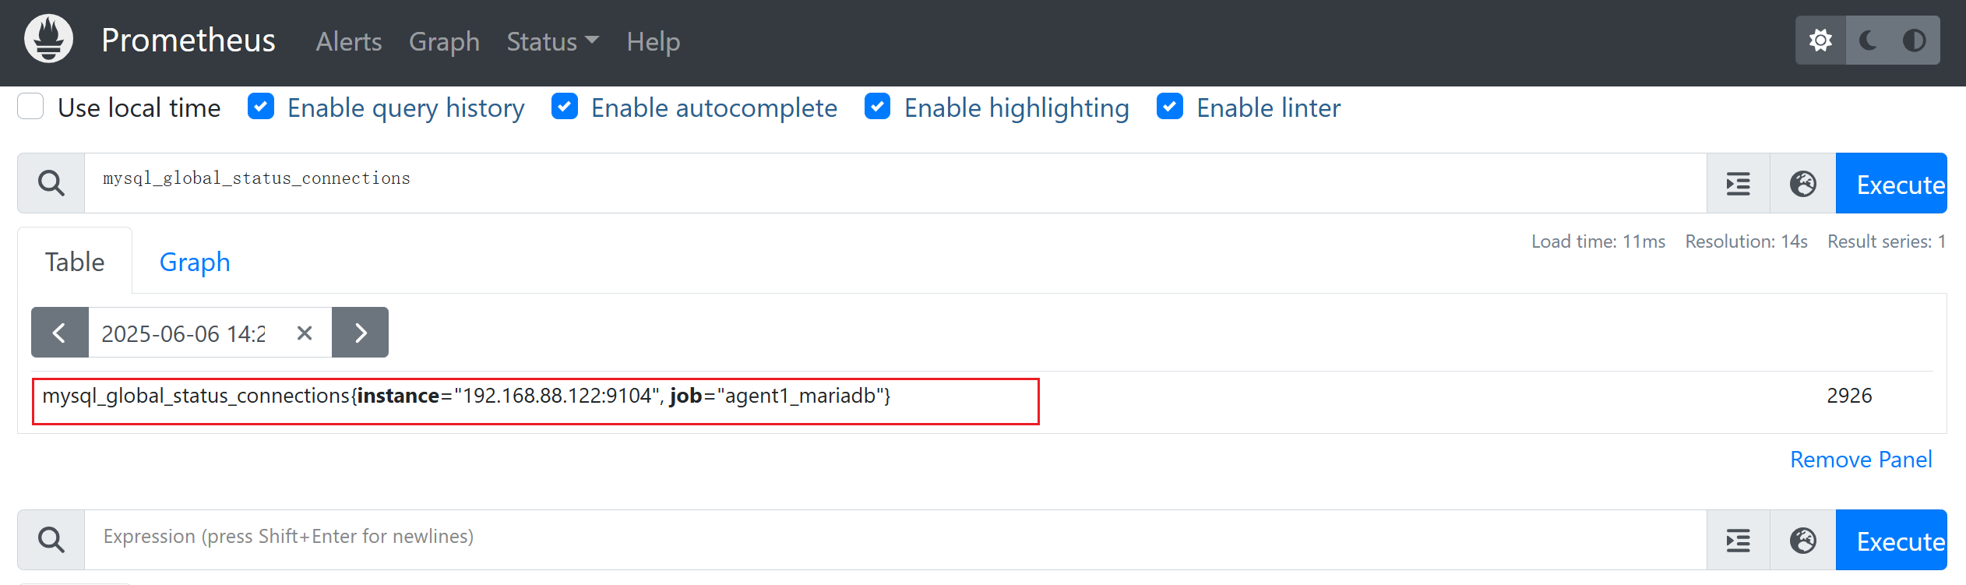Uncheck Enable linter option
Viewport: 1966px width, 585px height.
point(1170,106)
